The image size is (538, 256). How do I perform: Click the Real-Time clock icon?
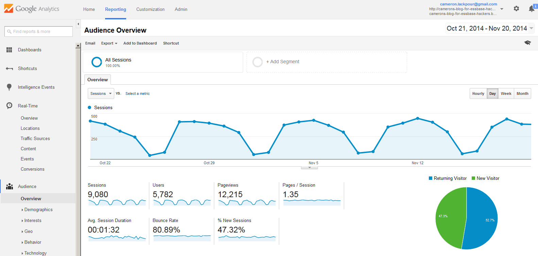click(9, 106)
